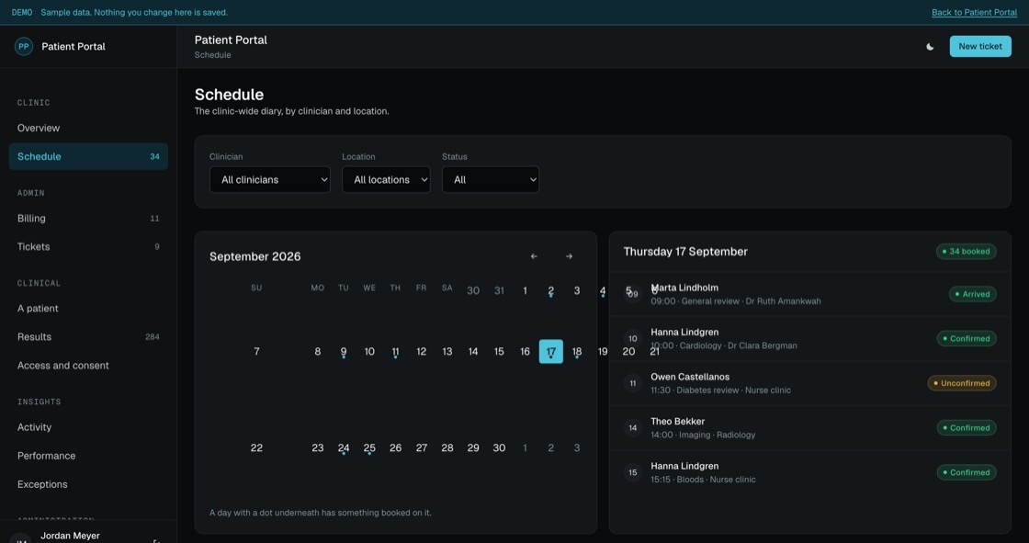Select September 25 in the calendar
Image resolution: width=1029 pixels, height=543 pixels.
369,447
